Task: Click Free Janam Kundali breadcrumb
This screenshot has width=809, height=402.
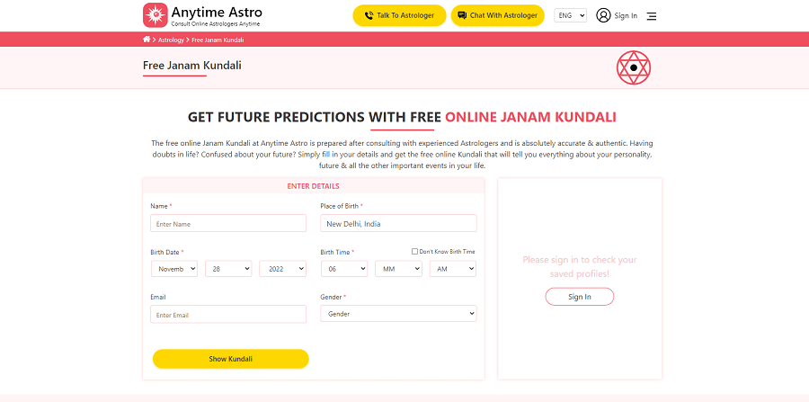Action: pos(218,40)
